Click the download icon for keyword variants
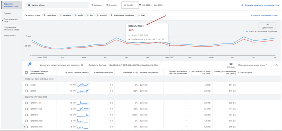The width and height of the screenshot is (282, 131). point(242,5)
